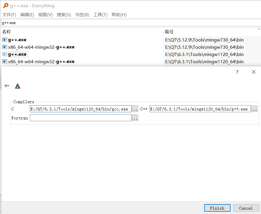Screen dimensions: 261x214
Task: Click file icon of first g++.exe result
Action: pyautogui.click(x=5, y=40)
